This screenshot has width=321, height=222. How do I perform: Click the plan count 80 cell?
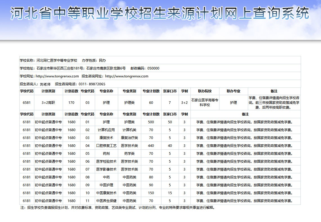pyautogui.click(x=151, y=177)
